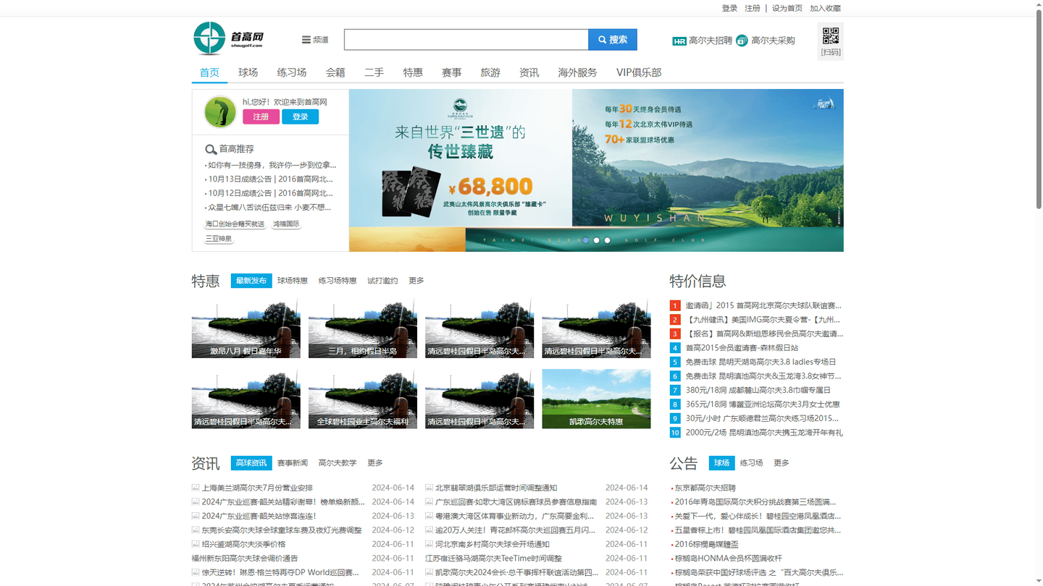The image size is (1043, 586).
Task: Click the 三亚神泉 tag
Action: tap(219, 238)
